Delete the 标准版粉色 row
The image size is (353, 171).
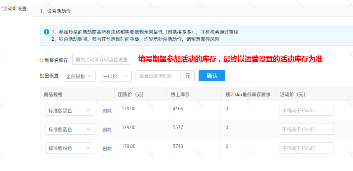(x=107, y=149)
